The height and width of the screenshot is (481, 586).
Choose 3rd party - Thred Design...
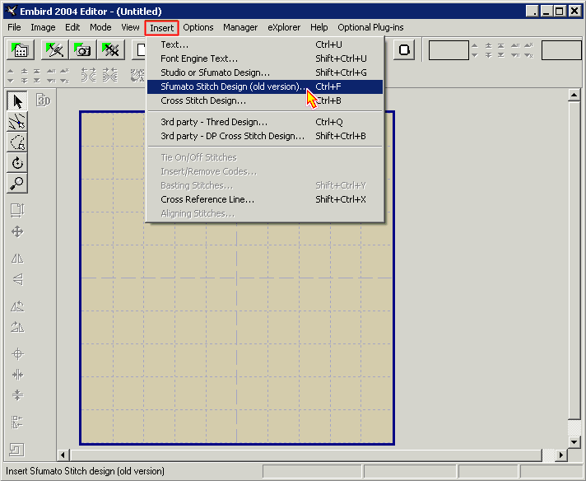[265, 122]
